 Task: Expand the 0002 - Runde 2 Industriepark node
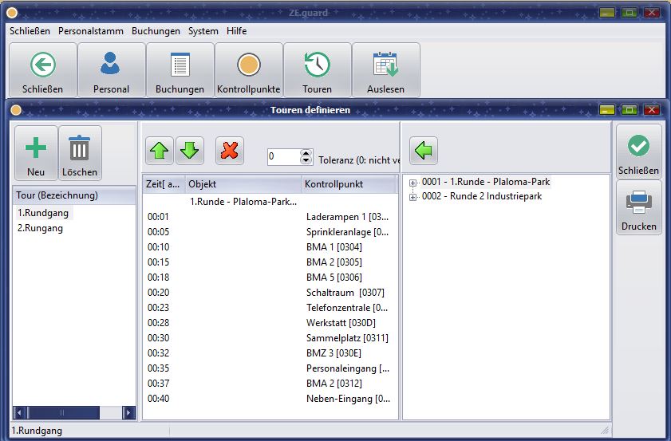point(413,196)
